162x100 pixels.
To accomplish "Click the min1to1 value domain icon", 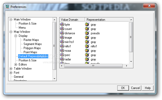I will (62, 42).
